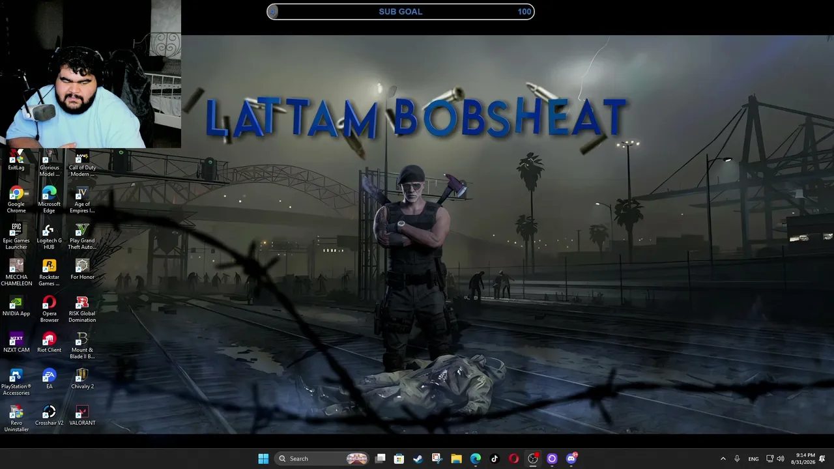Launch Snipping Tool from the taskbar
The height and width of the screenshot is (469, 834).
[437, 459]
